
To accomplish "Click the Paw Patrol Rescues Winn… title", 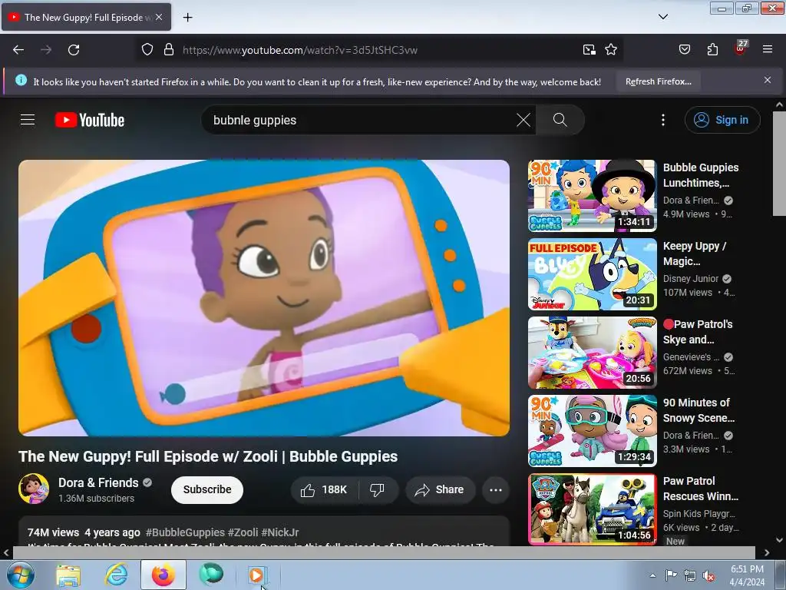I will (700, 488).
